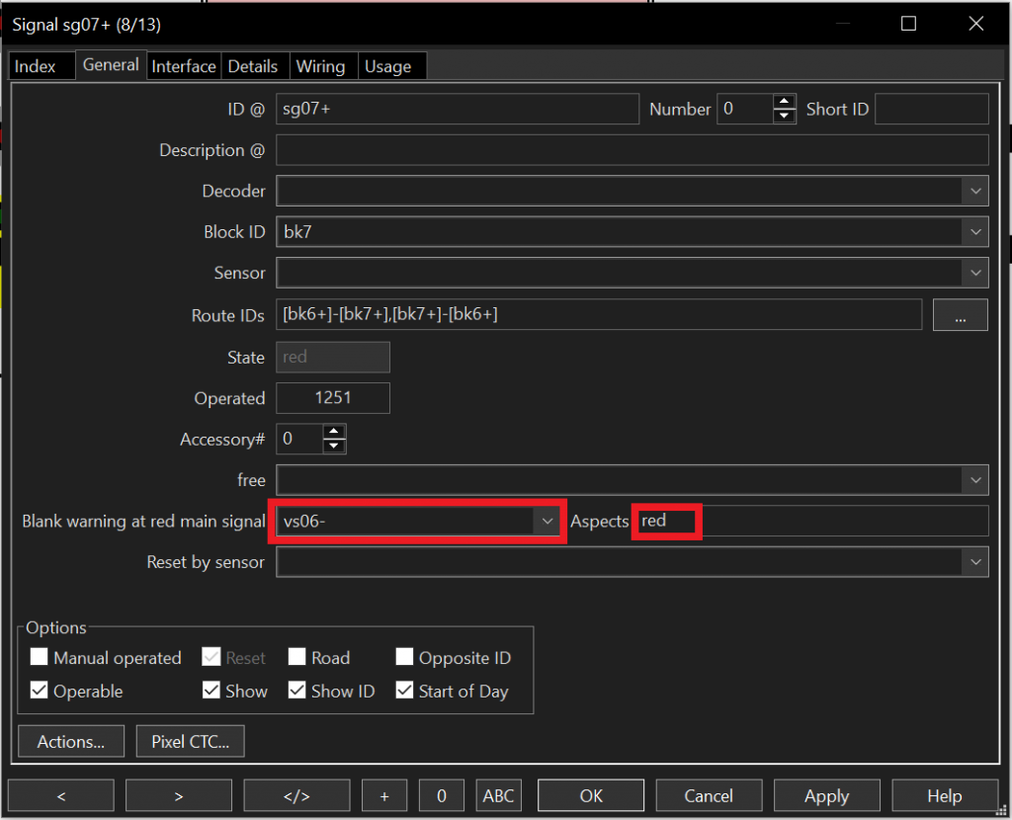Screen dimensions: 1012x820
Task: Expand the Blank warning vs06- dropdown
Action: 547,522
